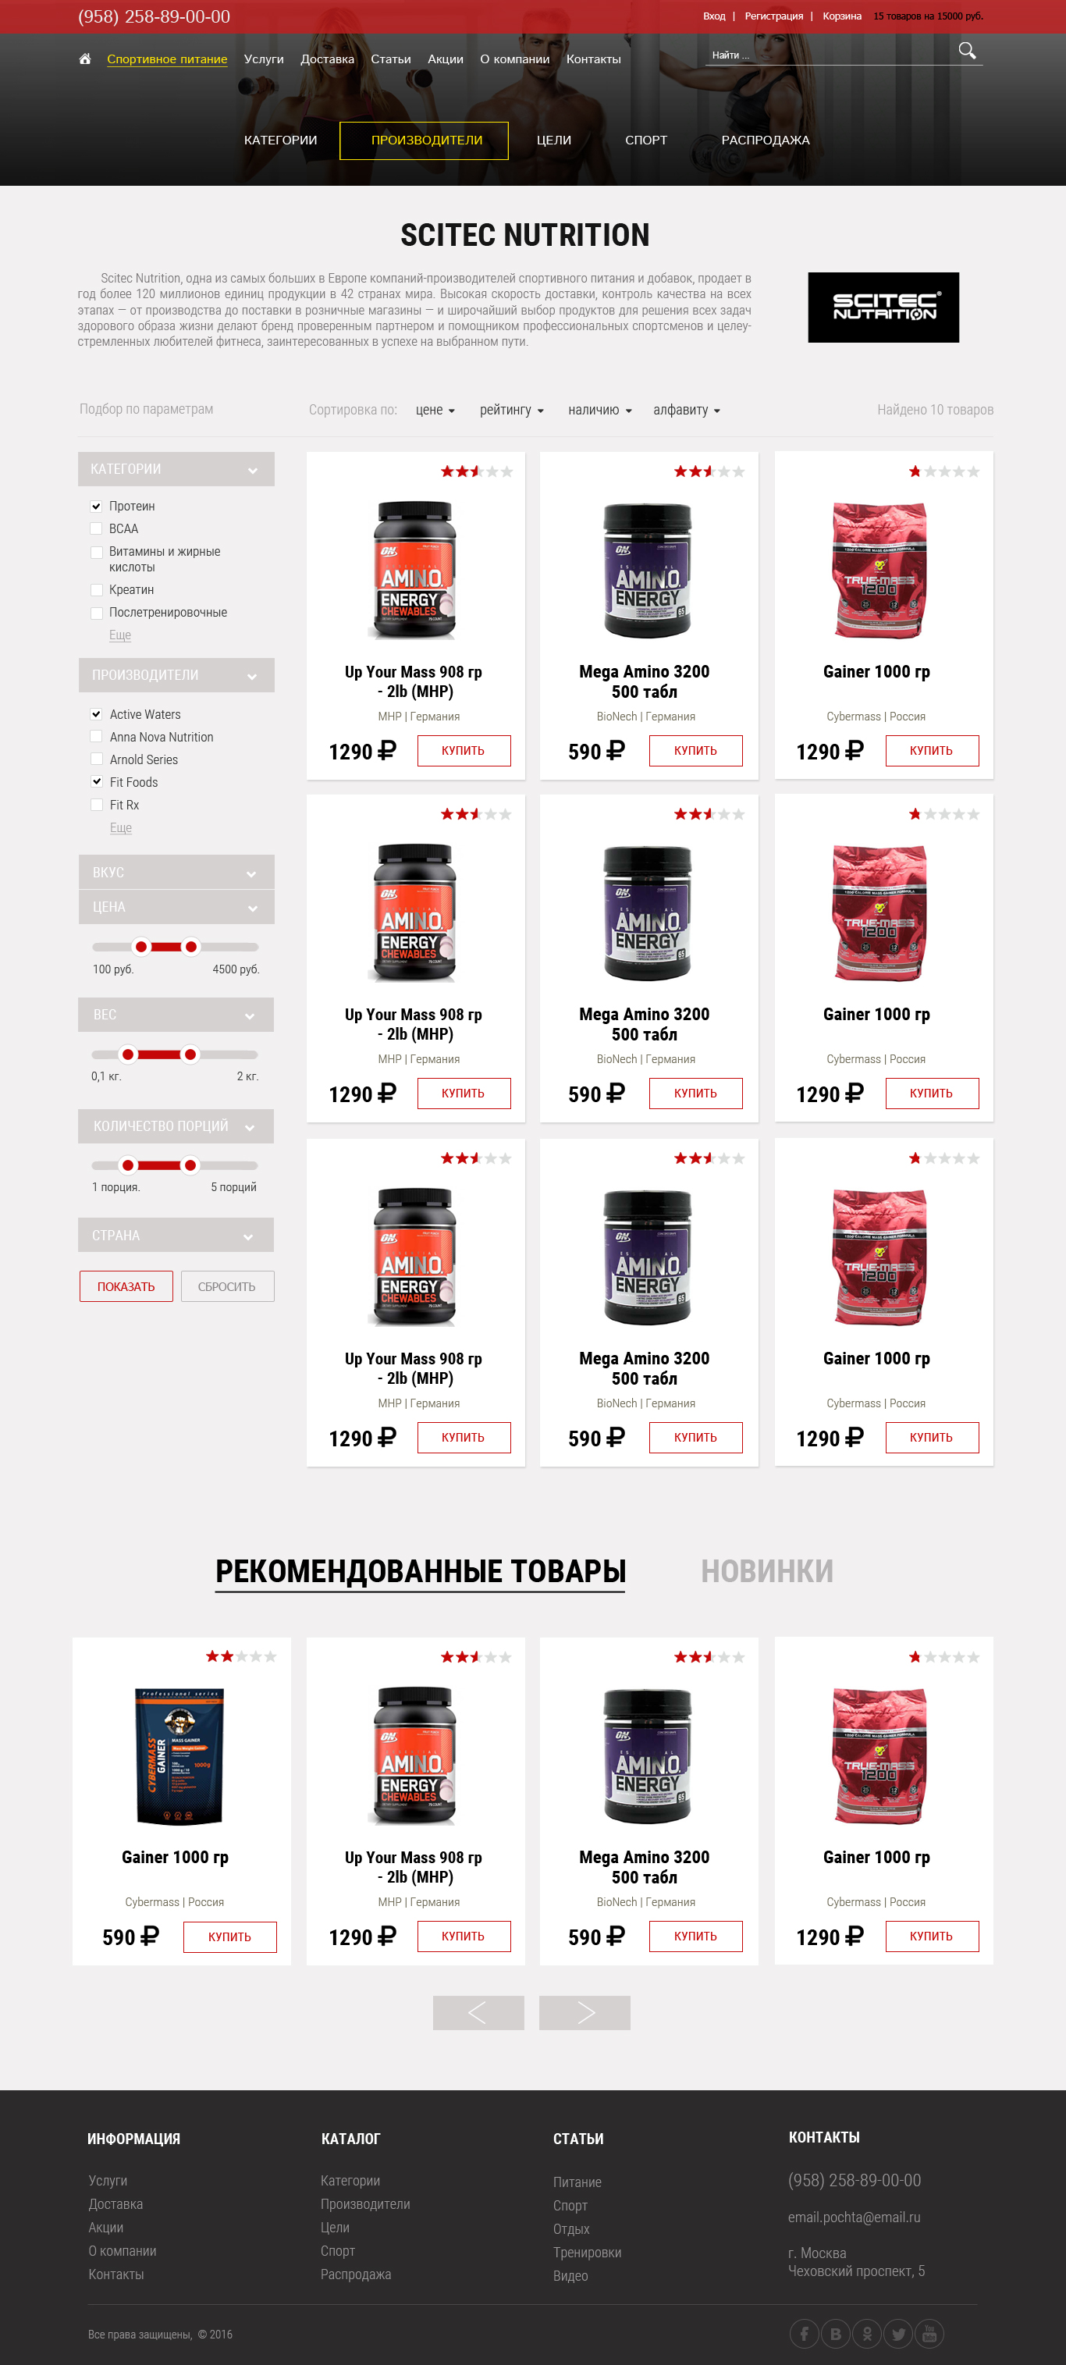Uncheck the Протеин category checkbox

click(x=97, y=506)
